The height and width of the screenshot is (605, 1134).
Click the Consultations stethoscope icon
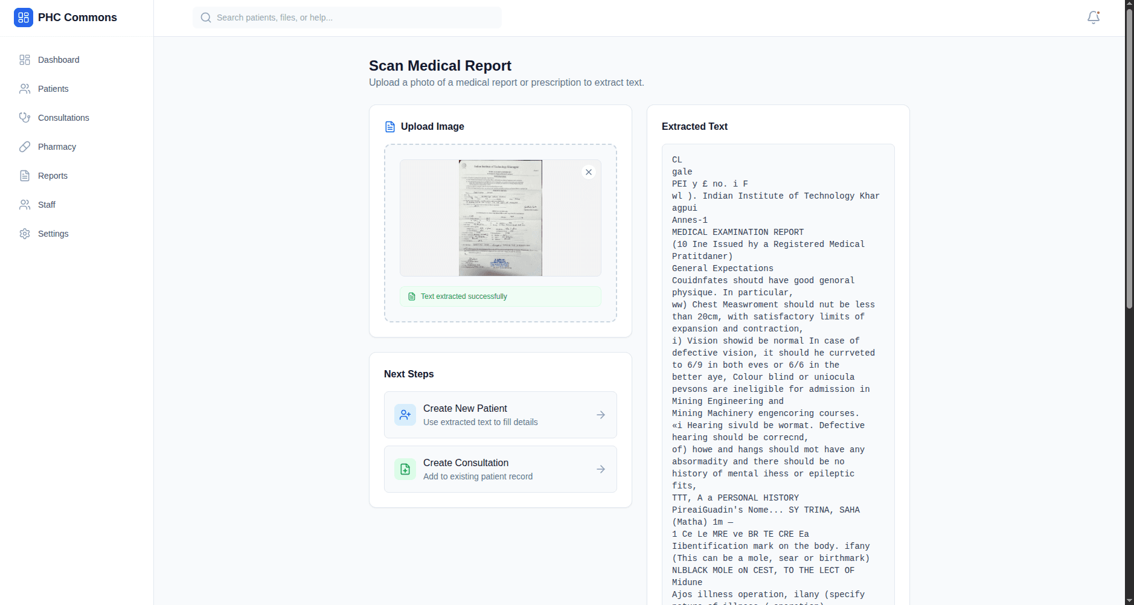click(25, 118)
